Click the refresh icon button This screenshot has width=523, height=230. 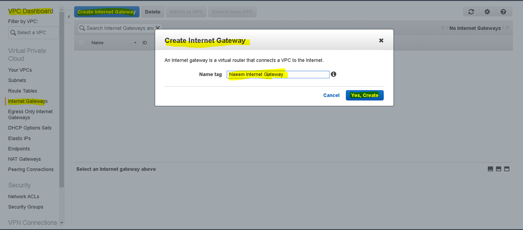[471, 12]
